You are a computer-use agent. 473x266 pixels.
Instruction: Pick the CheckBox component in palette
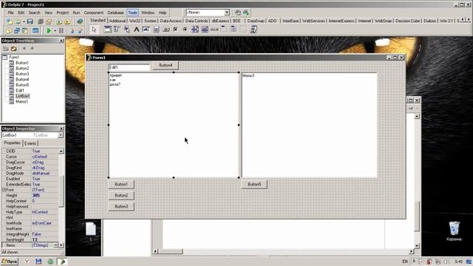pos(175,30)
